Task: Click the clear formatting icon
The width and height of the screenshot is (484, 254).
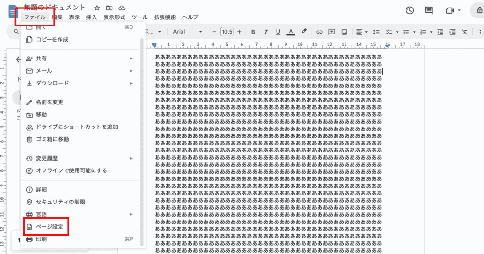Action: (x=465, y=32)
